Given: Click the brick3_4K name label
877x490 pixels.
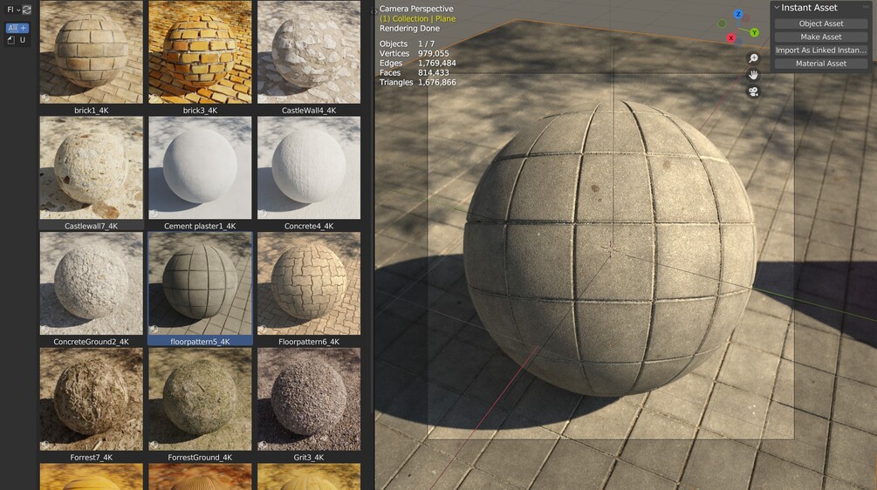Looking at the screenshot, I should (200, 111).
